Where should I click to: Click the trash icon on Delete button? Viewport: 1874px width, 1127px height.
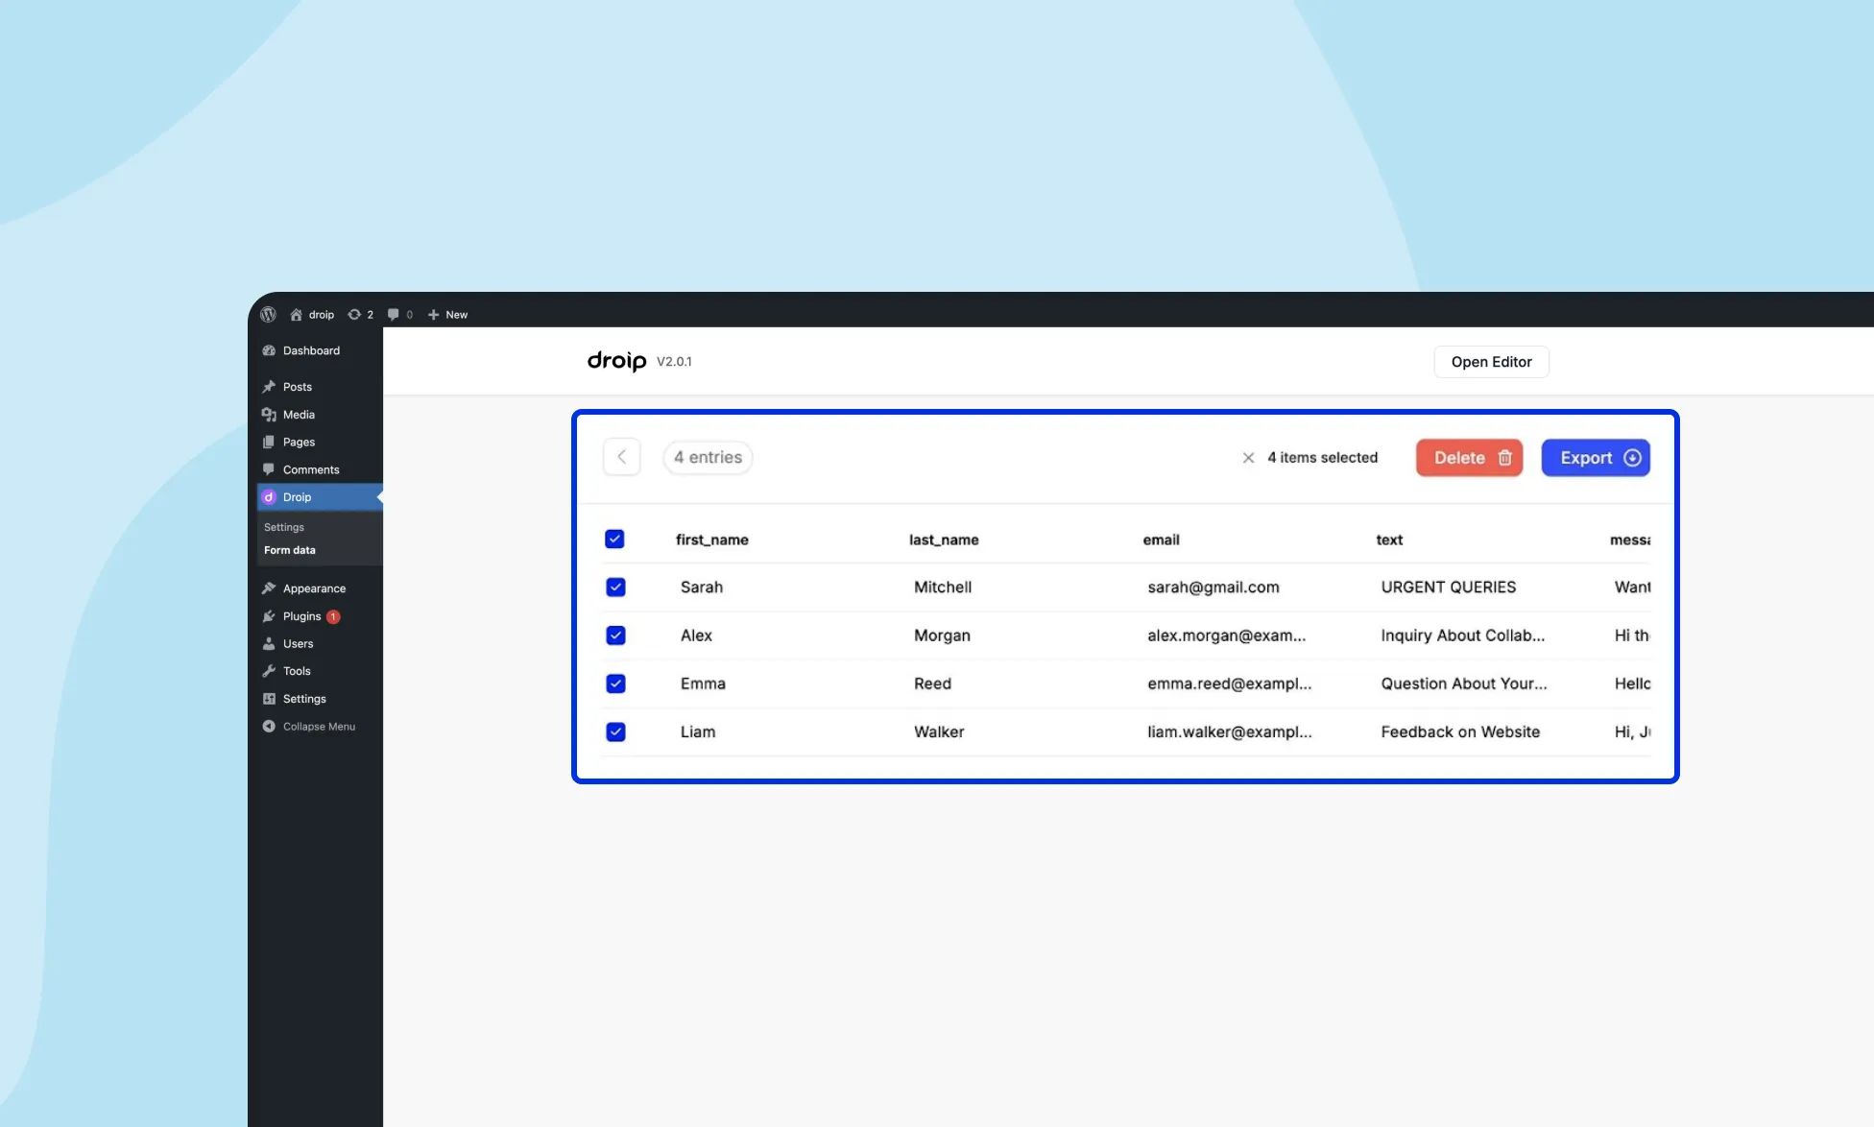pyautogui.click(x=1505, y=458)
